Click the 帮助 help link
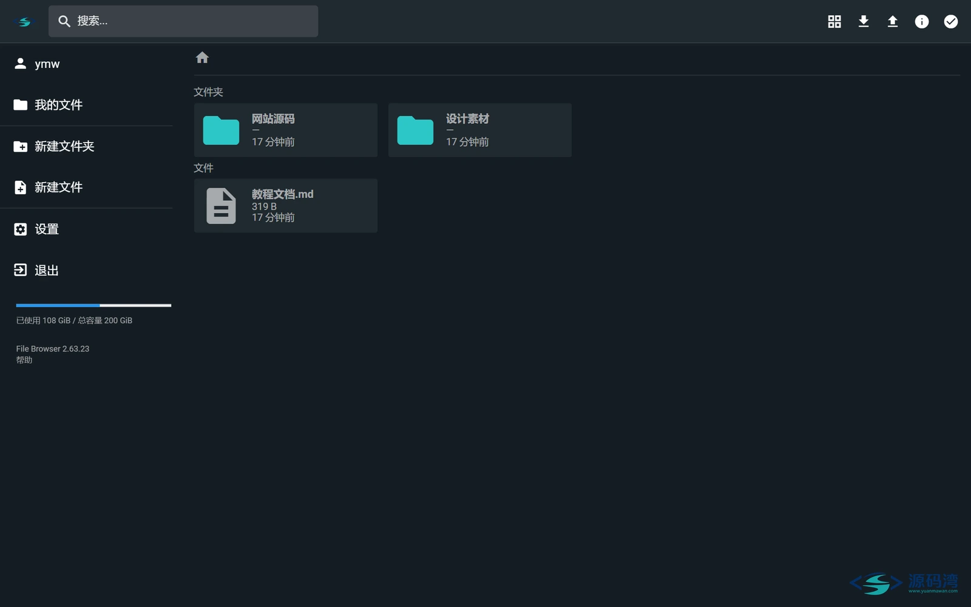Image resolution: width=971 pixels, height=607 pixels. tap(24, 360)
